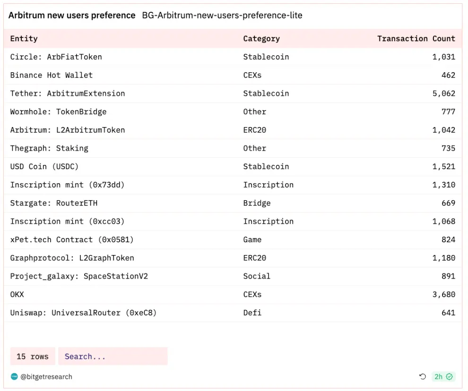The width and height of the screenshot is (468, 391).
Task: Click the 15 rows count label
Action: click(33, 357)
